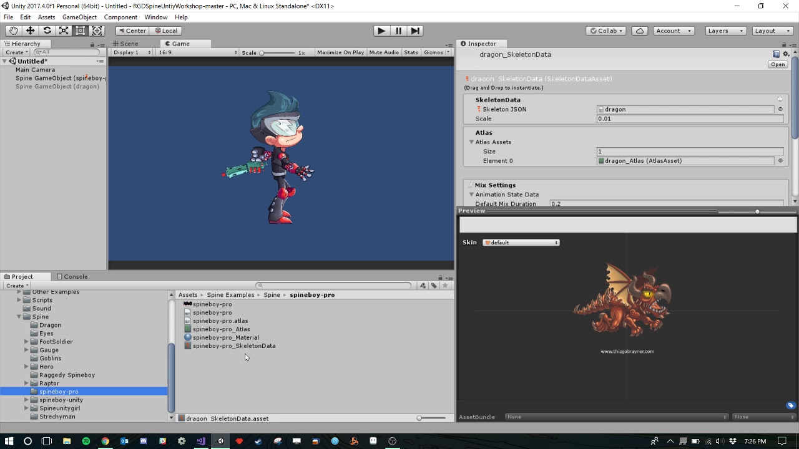Click the object picker beside Skeleton JSON
This screenshot has width=799, height=449.
[x=780, y=109]
